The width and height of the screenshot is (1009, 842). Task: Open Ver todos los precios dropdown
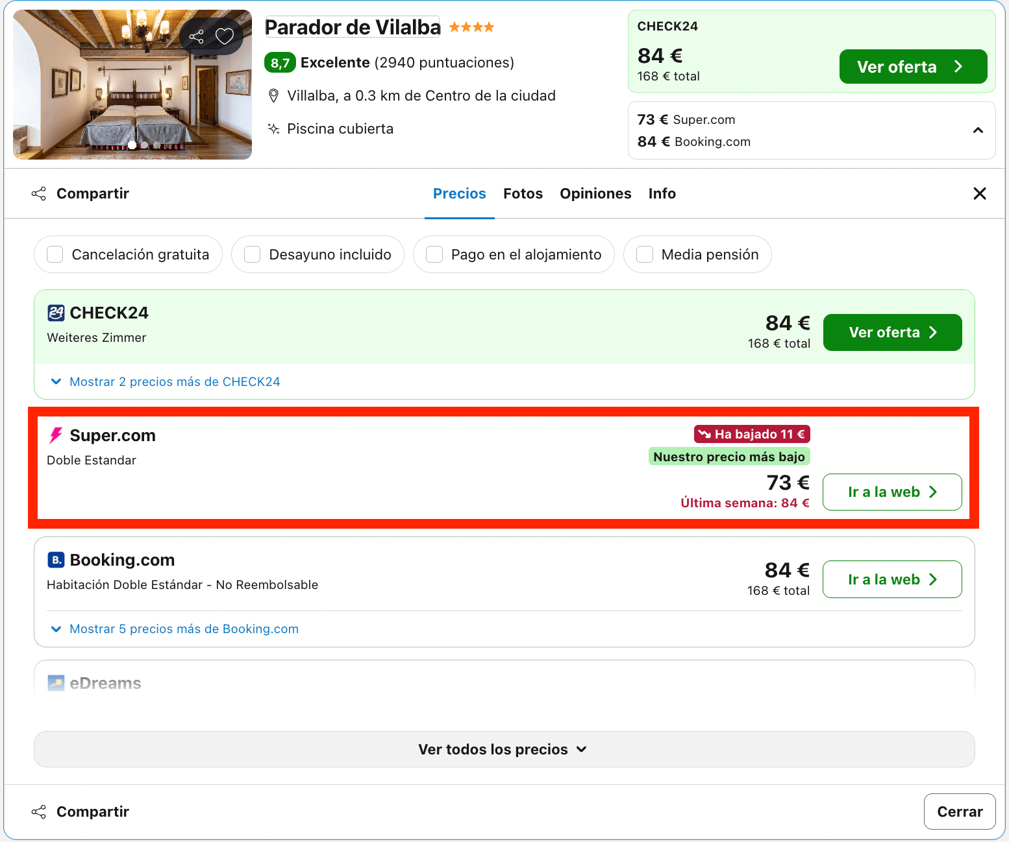point(504,749)
